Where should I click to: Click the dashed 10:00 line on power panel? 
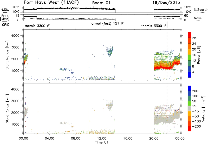coord(89,55)
